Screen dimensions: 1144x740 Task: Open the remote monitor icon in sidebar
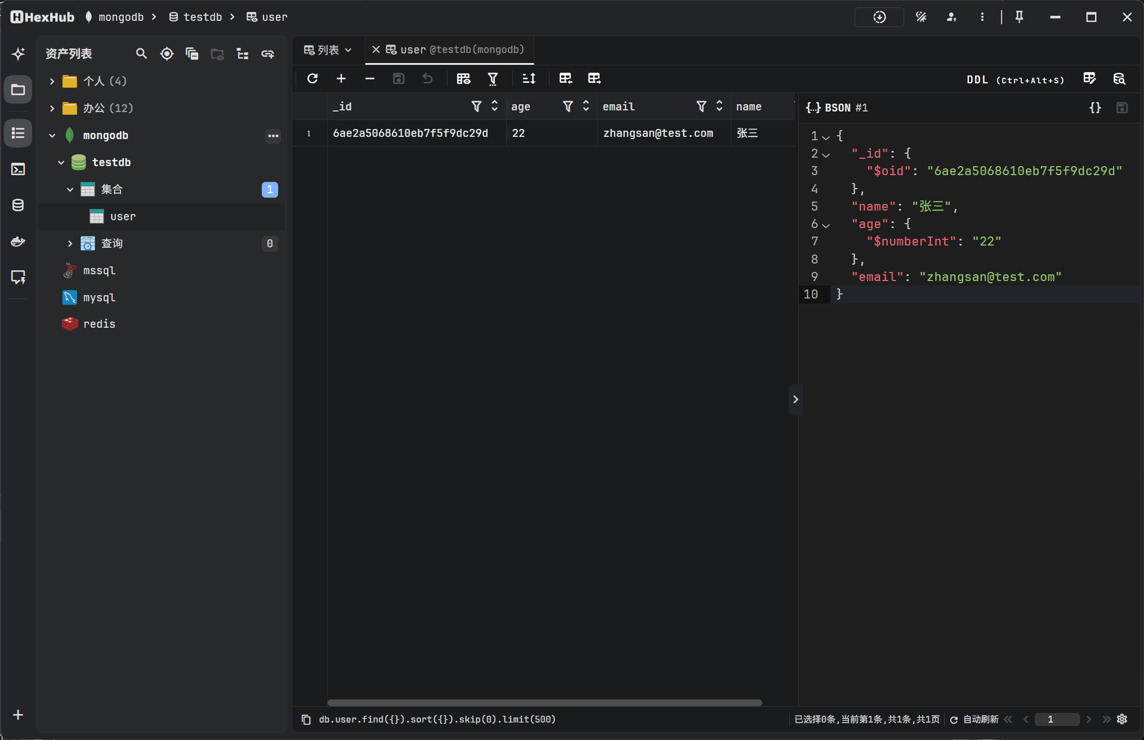pyautogui.click(x=18, y=277)
